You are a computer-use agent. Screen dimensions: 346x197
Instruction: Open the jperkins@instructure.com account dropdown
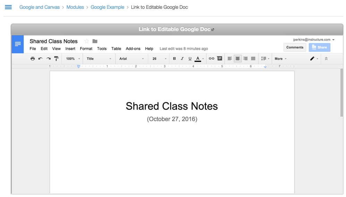click(313, 40)
